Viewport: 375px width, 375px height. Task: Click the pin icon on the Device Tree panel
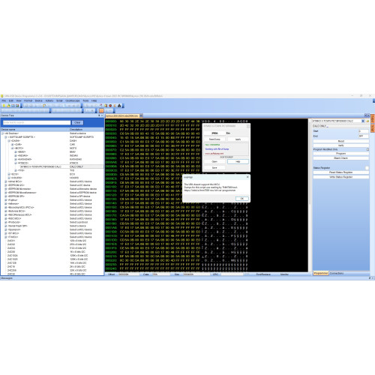99,115
